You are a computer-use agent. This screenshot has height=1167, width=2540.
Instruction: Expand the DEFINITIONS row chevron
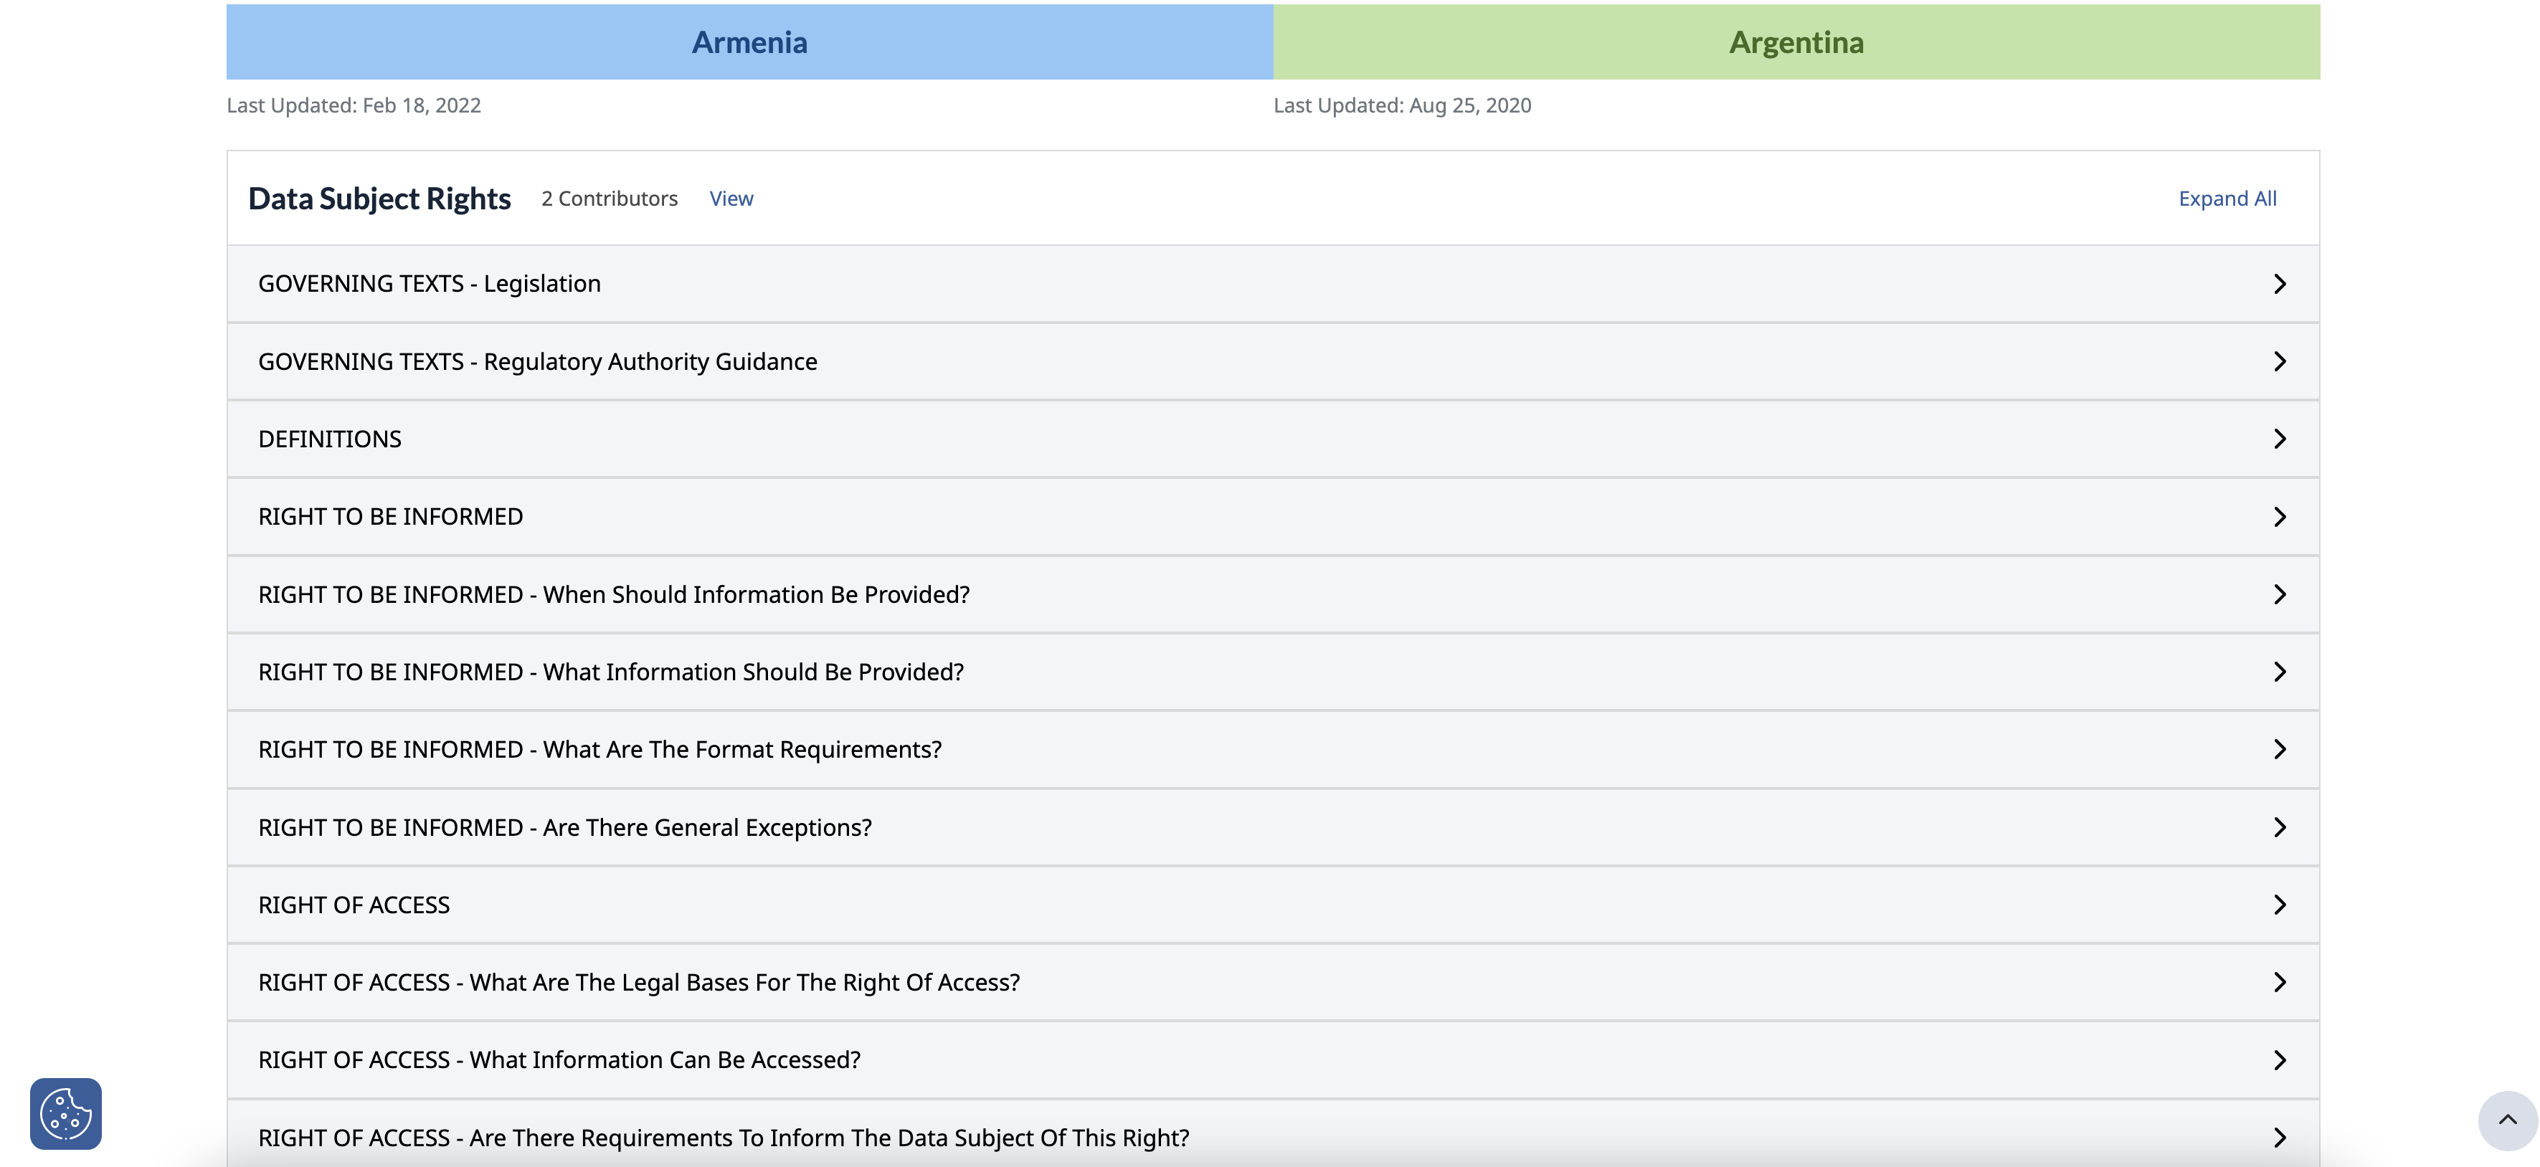coord(2280,439)
